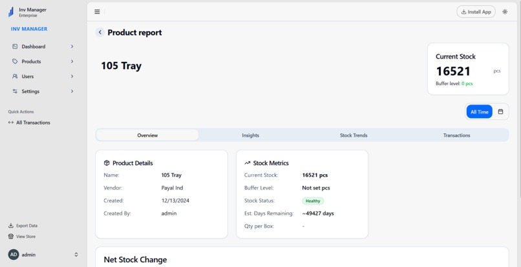Click the Product report page heading
This screenshot has width=521, height=267.
[134, 32]
